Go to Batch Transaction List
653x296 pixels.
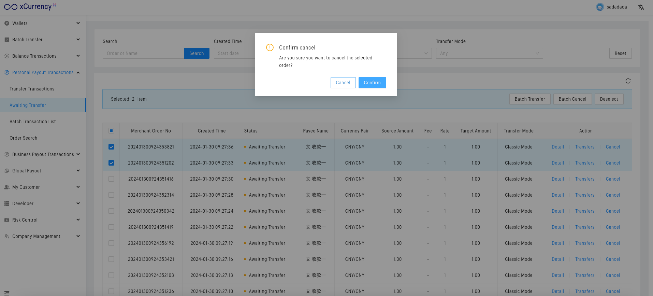33,122
